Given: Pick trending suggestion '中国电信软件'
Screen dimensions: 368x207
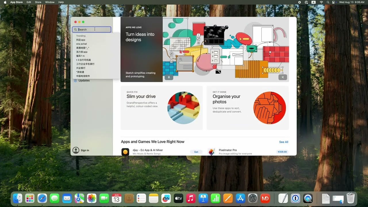Looking at the screenshot, I should (x=83, y=76).
